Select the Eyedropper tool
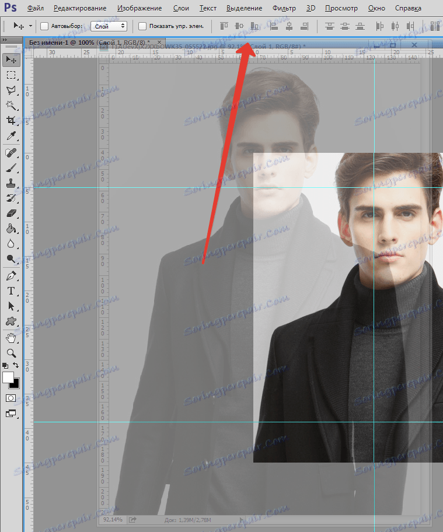This screenshot has height=532, width=443. coord(11,136)
